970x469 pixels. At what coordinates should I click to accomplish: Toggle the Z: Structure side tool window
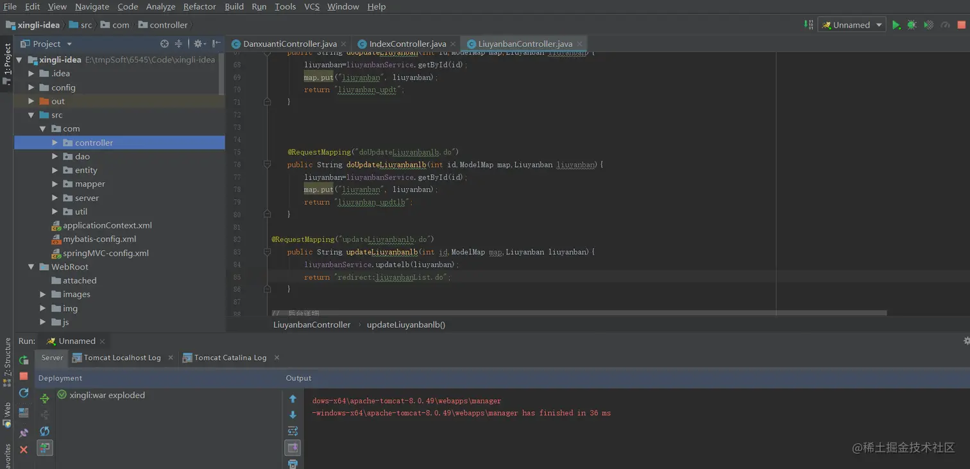click(x=7, y=362)
